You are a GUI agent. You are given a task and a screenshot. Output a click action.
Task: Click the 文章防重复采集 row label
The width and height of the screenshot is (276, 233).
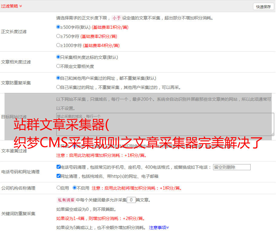[x=16, y=83]
